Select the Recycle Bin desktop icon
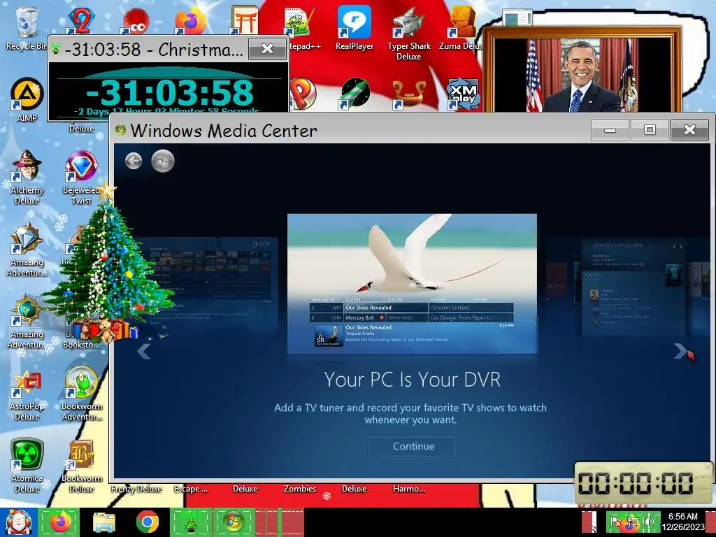Viewport: 716px width, 537px height. (27, 28)
